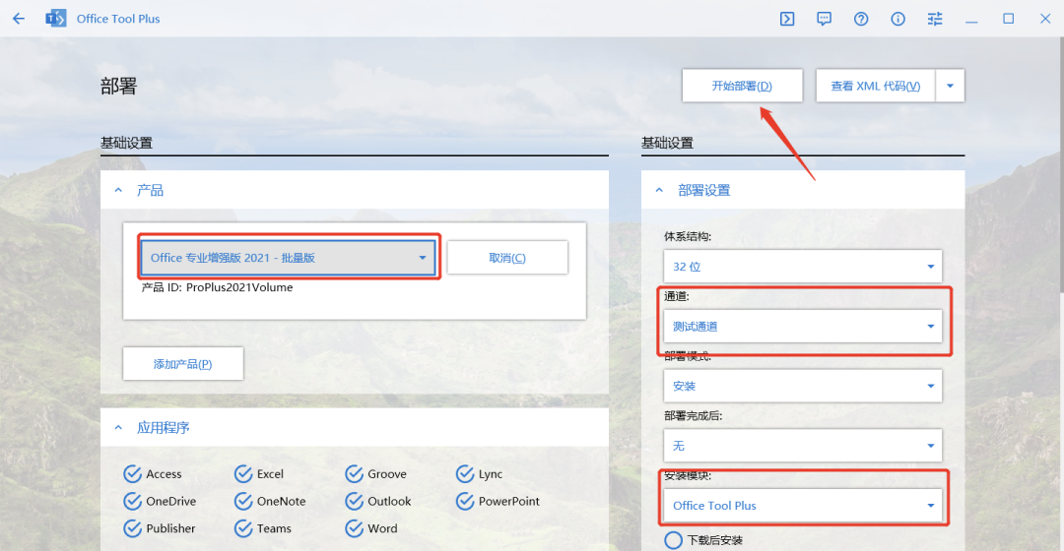Open the settings sliders icon
The image size is (1064, 551).
(x=935, y=19)
